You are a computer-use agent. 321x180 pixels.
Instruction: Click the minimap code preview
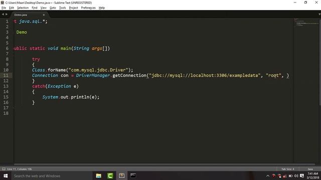[306, 22]
